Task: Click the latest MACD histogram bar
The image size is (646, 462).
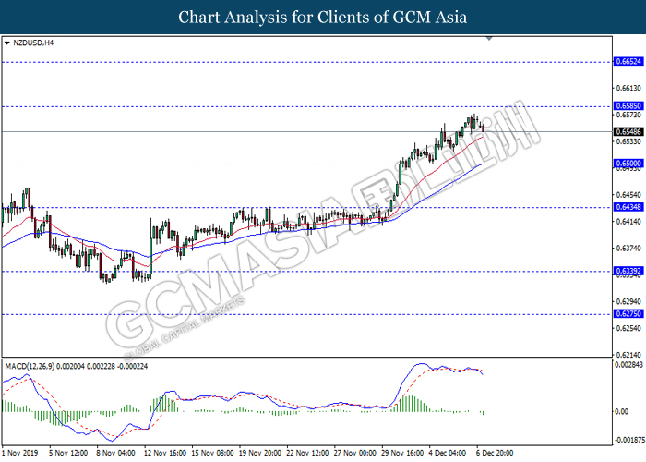Action: point(483,413)
